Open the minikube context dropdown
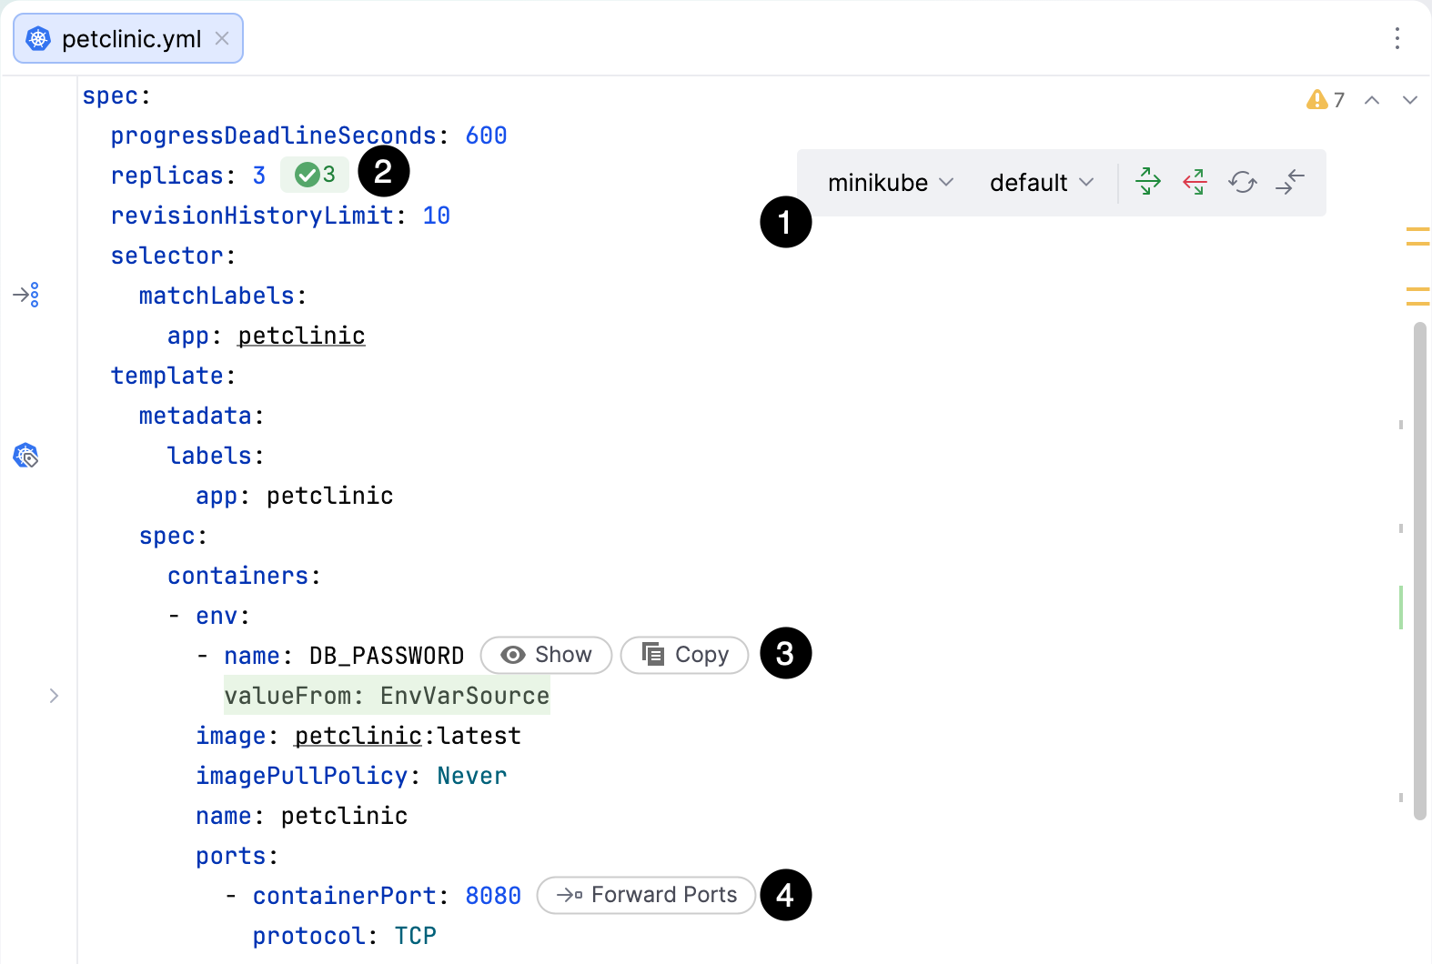This screenshot has height=964, width=1432. tap(890, 183)
